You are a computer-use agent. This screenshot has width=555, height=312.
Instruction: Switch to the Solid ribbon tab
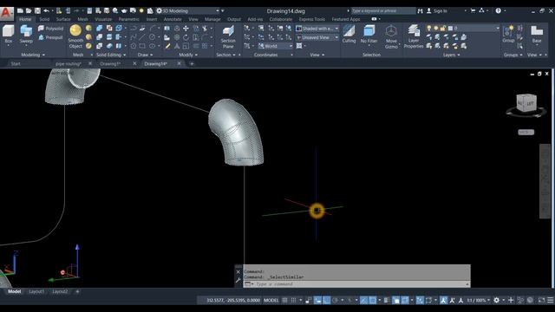click(x=44, y=19)
